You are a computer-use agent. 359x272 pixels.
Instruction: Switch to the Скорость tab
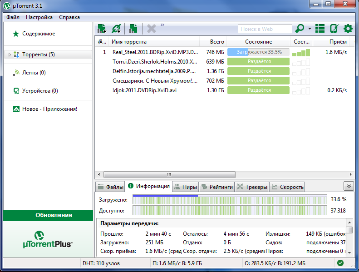coord(287,187)
